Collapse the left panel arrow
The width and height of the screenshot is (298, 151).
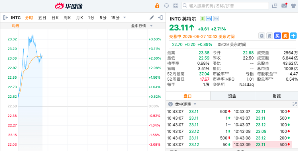click(x=6, y=18)
